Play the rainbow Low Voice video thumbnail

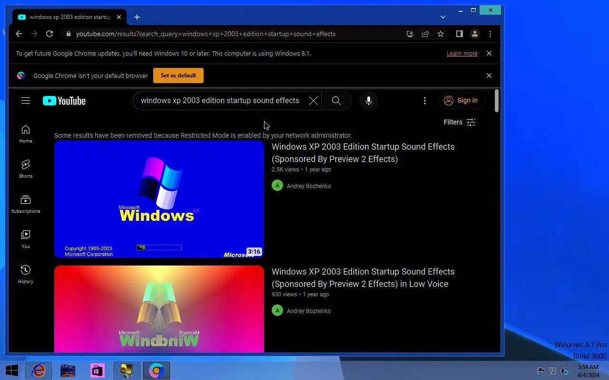point(159,309)
